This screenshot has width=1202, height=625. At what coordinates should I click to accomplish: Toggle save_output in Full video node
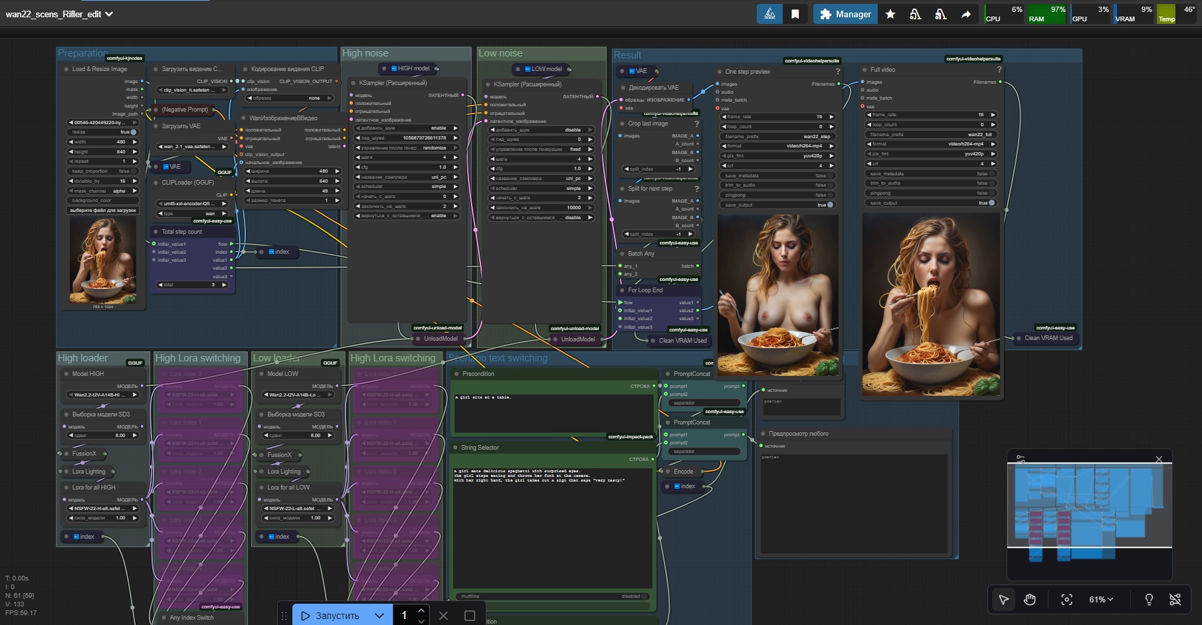click(x=991, y=203)
